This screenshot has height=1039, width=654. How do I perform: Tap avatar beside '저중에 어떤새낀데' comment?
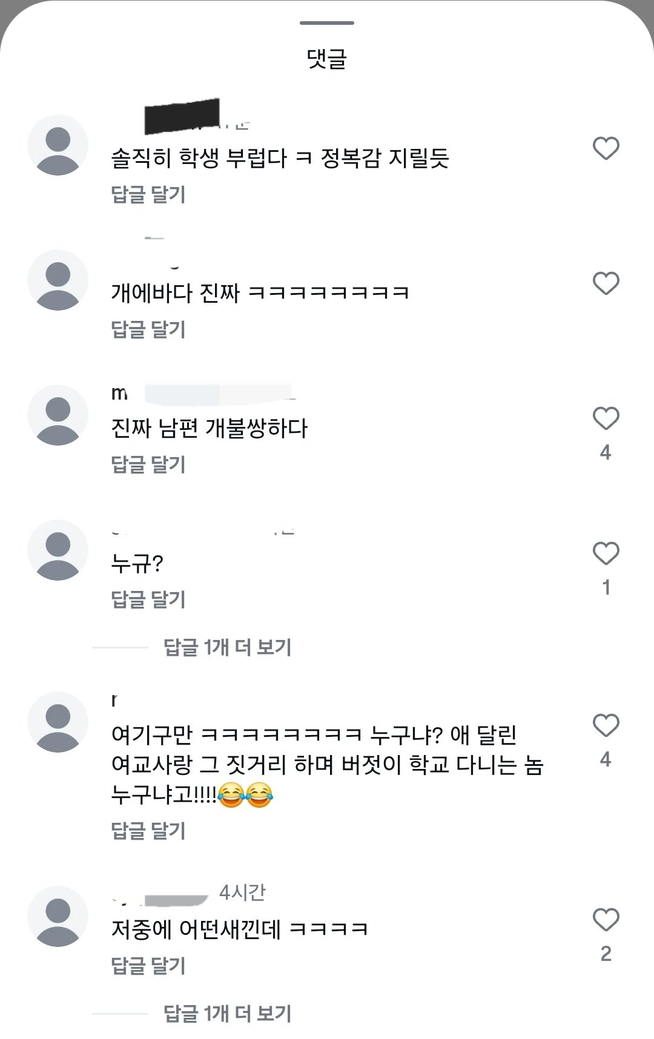coord(58,917)
